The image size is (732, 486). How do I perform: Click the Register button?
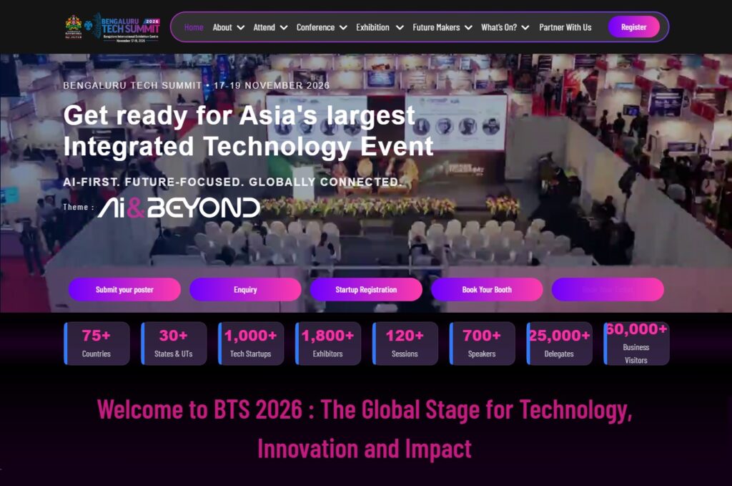(x=633, y=27)
